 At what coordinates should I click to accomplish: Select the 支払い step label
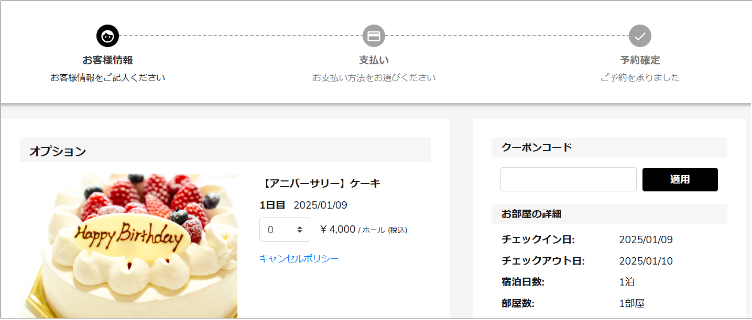[x=374, y=60]
